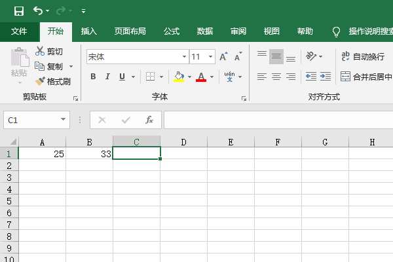The height and width of the screenshot is (262, 393).
Task: Undo the last action
Action: 38,10
